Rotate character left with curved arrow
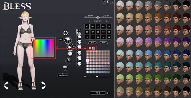Viewport: 191px width, 98px height. pos(7,85)
